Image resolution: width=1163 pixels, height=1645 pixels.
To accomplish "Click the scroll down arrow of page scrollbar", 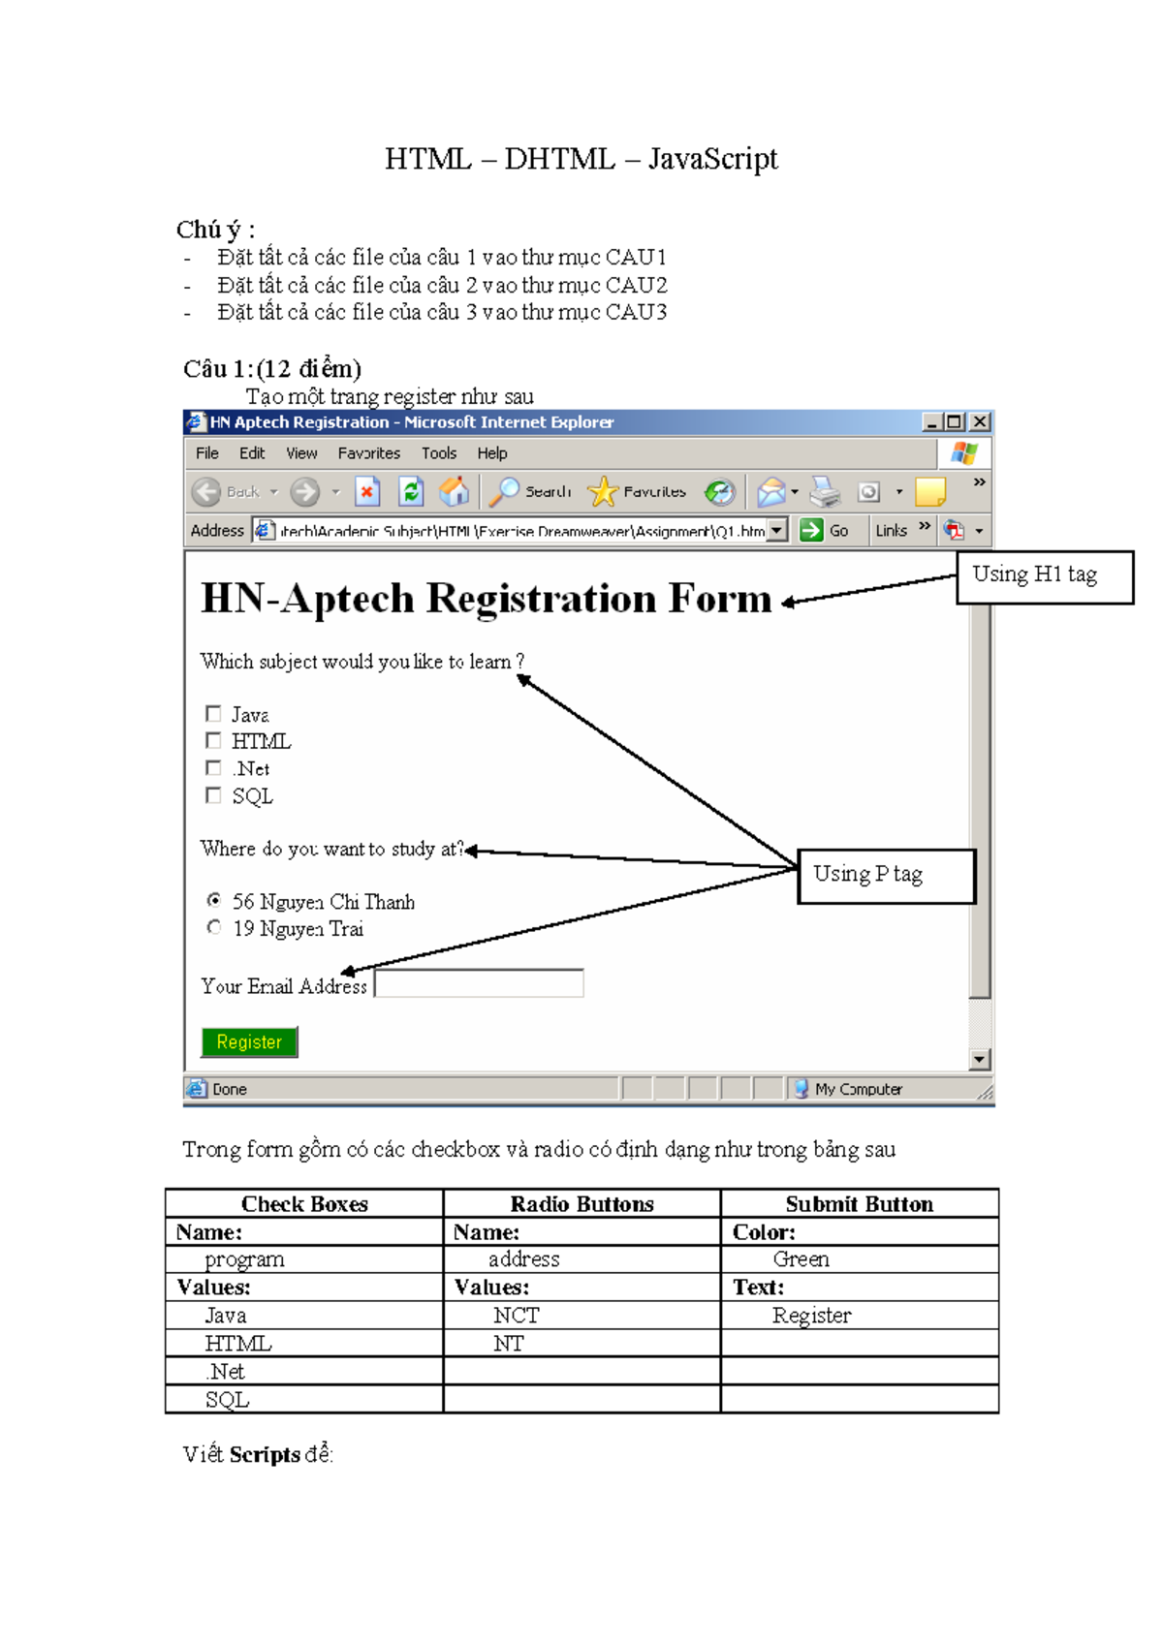I will click(980, 1060).
